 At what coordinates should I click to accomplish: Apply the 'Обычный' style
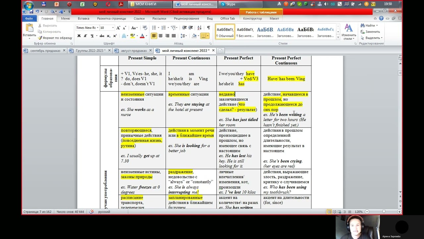225,32
